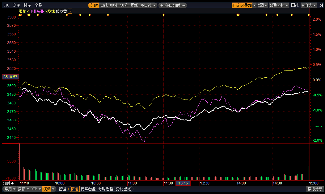Switch to 日线 daily chart tab
Viewport: 325px width, 194px height.
104,5
